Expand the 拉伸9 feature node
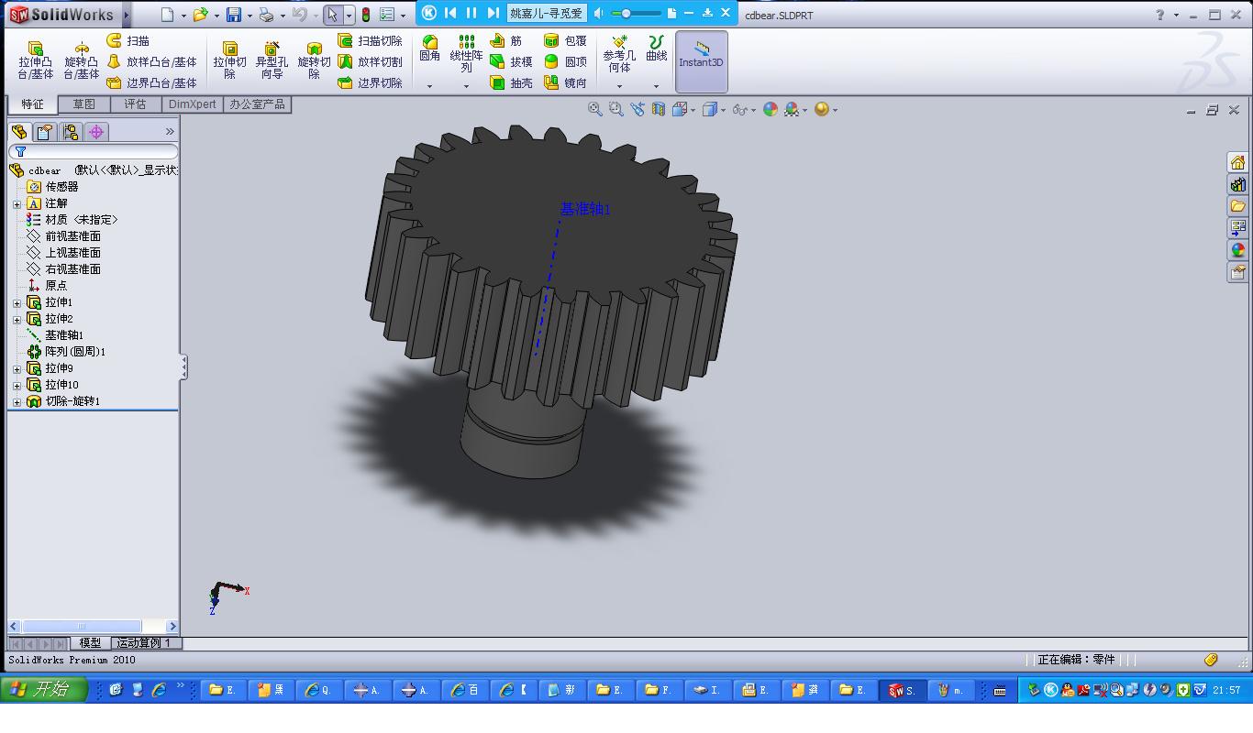1253x733 pixels. click(17, 368)
